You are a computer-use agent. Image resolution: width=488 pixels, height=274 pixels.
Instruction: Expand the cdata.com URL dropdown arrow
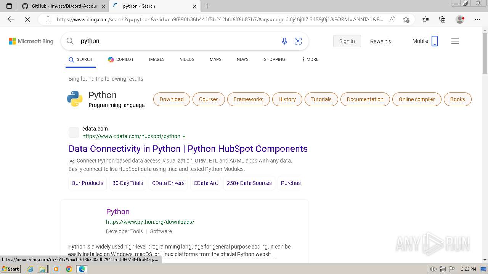184,137
